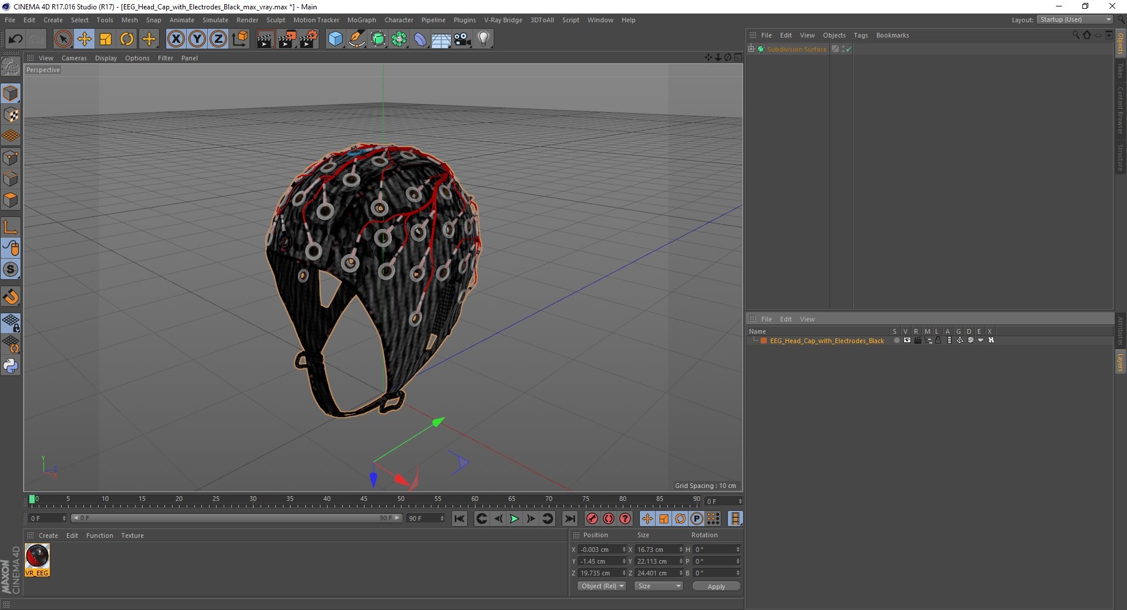The image size is (1127, 610).
Task: Open the MoGraph menu
Action: point(362,20)
